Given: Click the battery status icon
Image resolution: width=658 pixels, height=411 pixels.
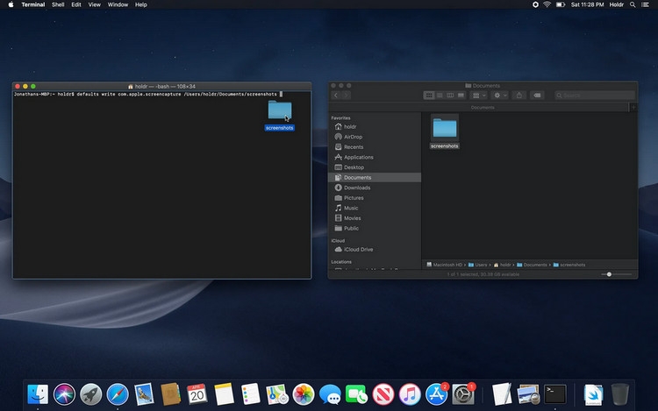Looking at the screenshot, I should pyautogui.click(x=561, y=4).
